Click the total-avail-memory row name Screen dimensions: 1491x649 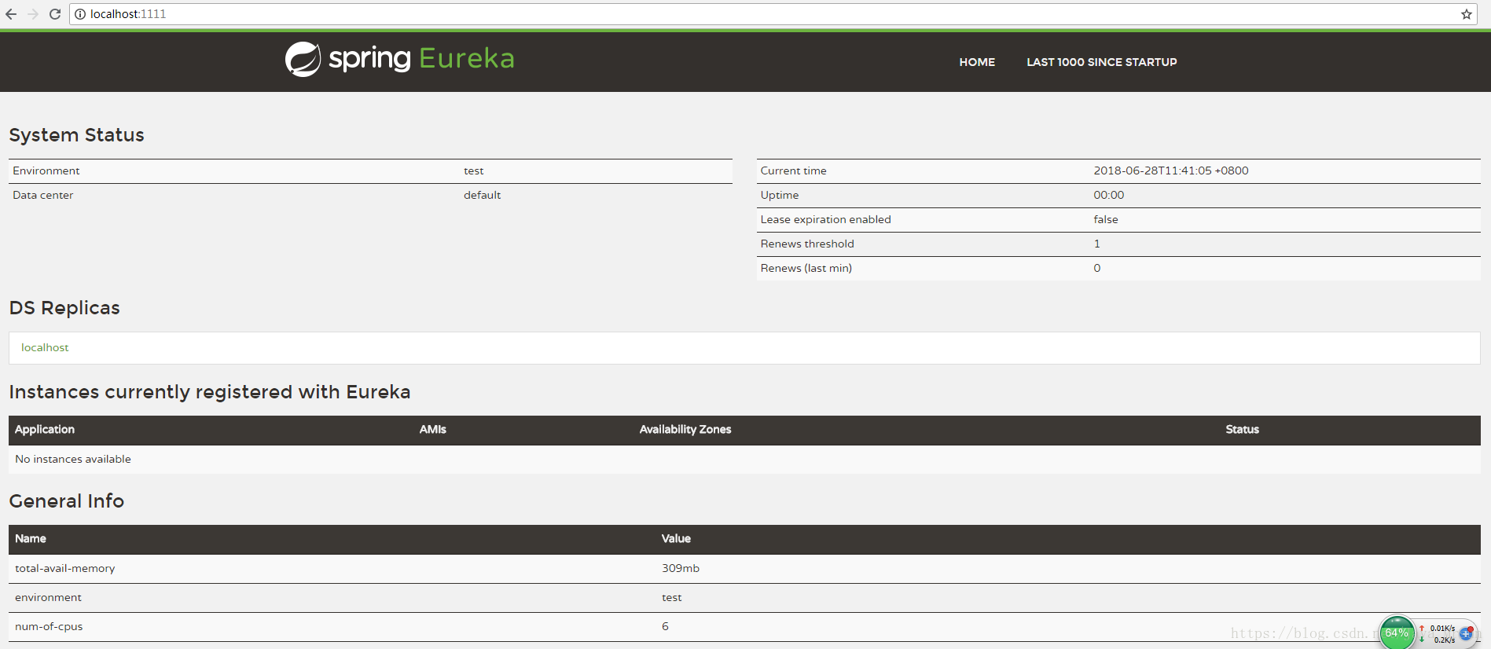point(64,568)
